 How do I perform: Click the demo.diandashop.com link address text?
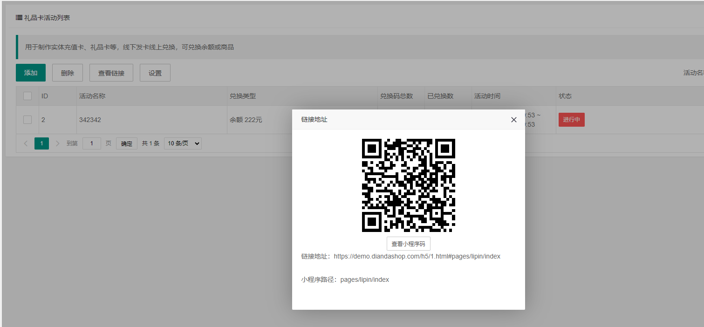tap(417, 256)
